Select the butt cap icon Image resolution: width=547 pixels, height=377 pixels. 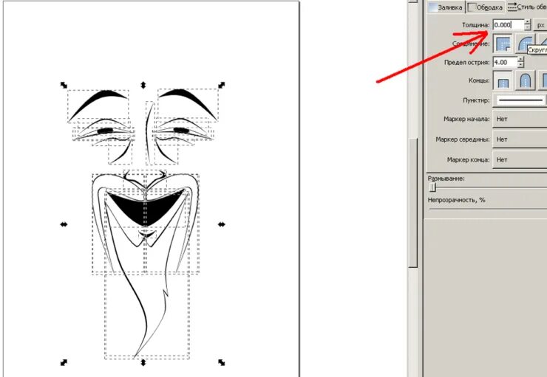point(503,80)
